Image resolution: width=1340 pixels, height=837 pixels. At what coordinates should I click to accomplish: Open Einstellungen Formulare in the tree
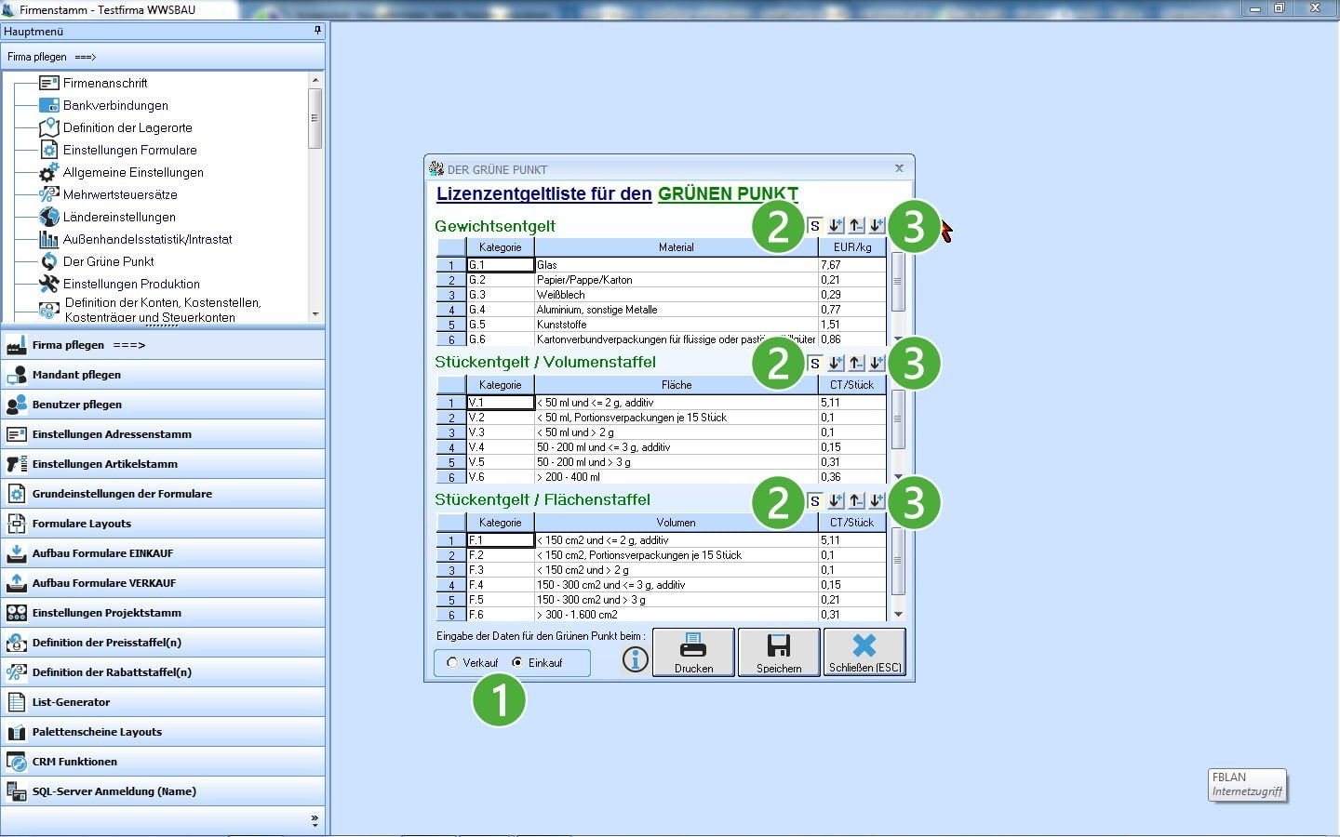[x=130, y=150]
